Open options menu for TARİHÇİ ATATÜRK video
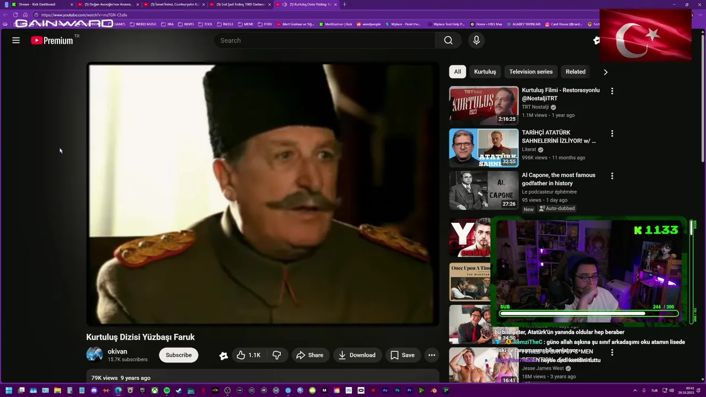This screenshot has width=706, height=397. click(x=612, y=133)
